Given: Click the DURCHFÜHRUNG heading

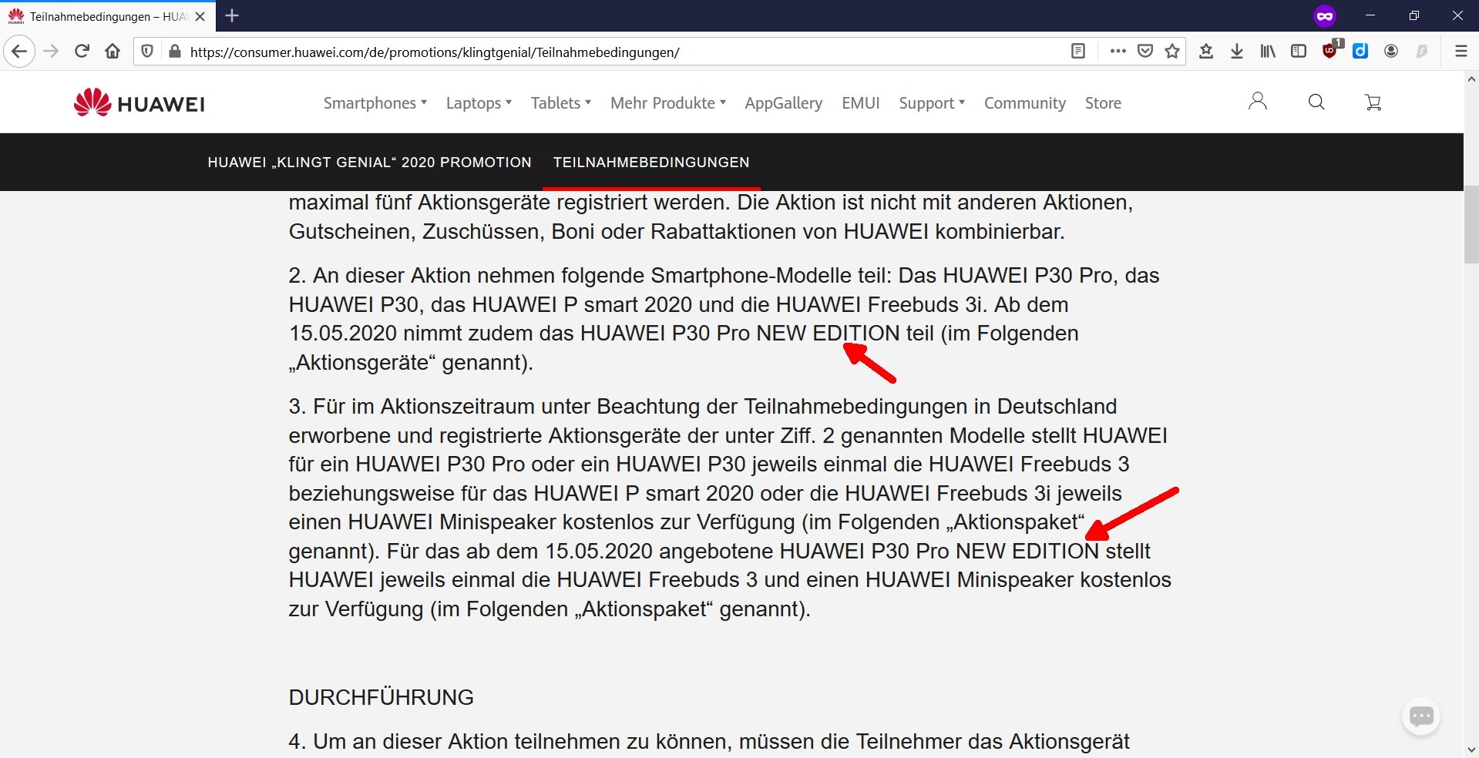Looking at the screenshot, I should [x=381, y=697].
